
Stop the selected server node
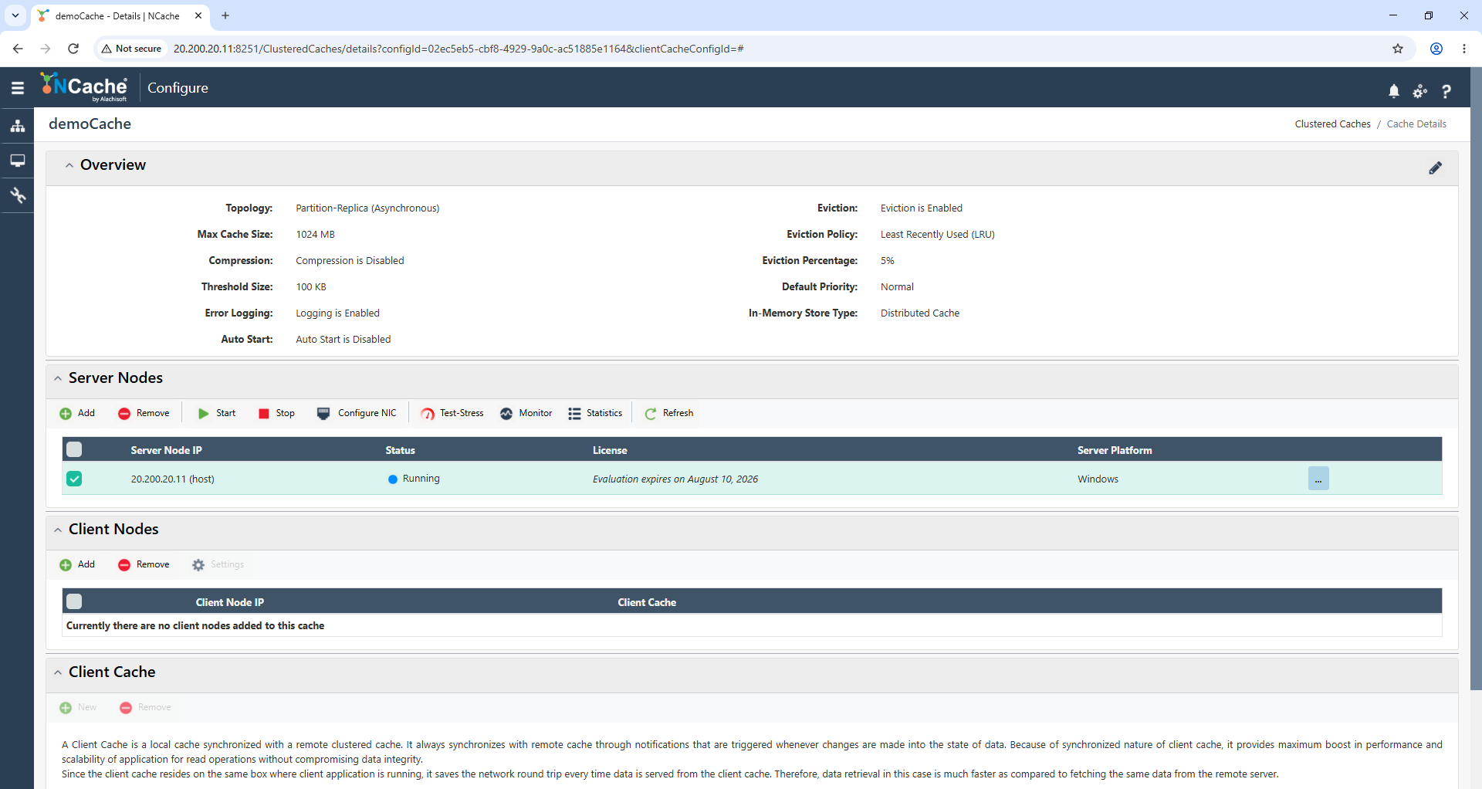[x=276, y=413]
